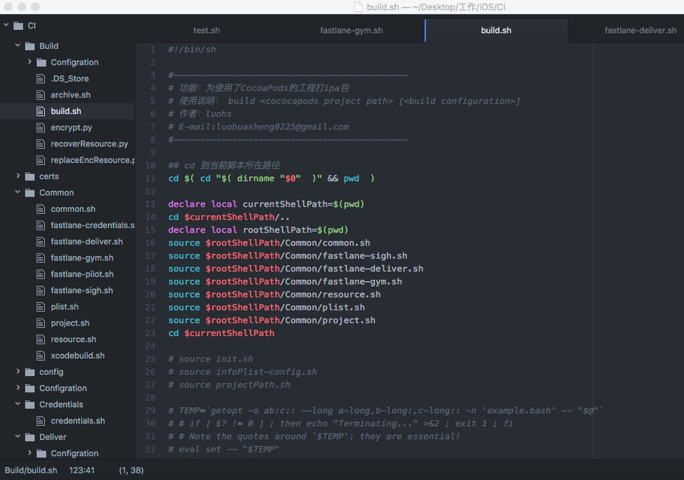The width and height of the screenshot is (684, 480).
Task: Click the credentials.sh file icon
Action: coord(41,421)
